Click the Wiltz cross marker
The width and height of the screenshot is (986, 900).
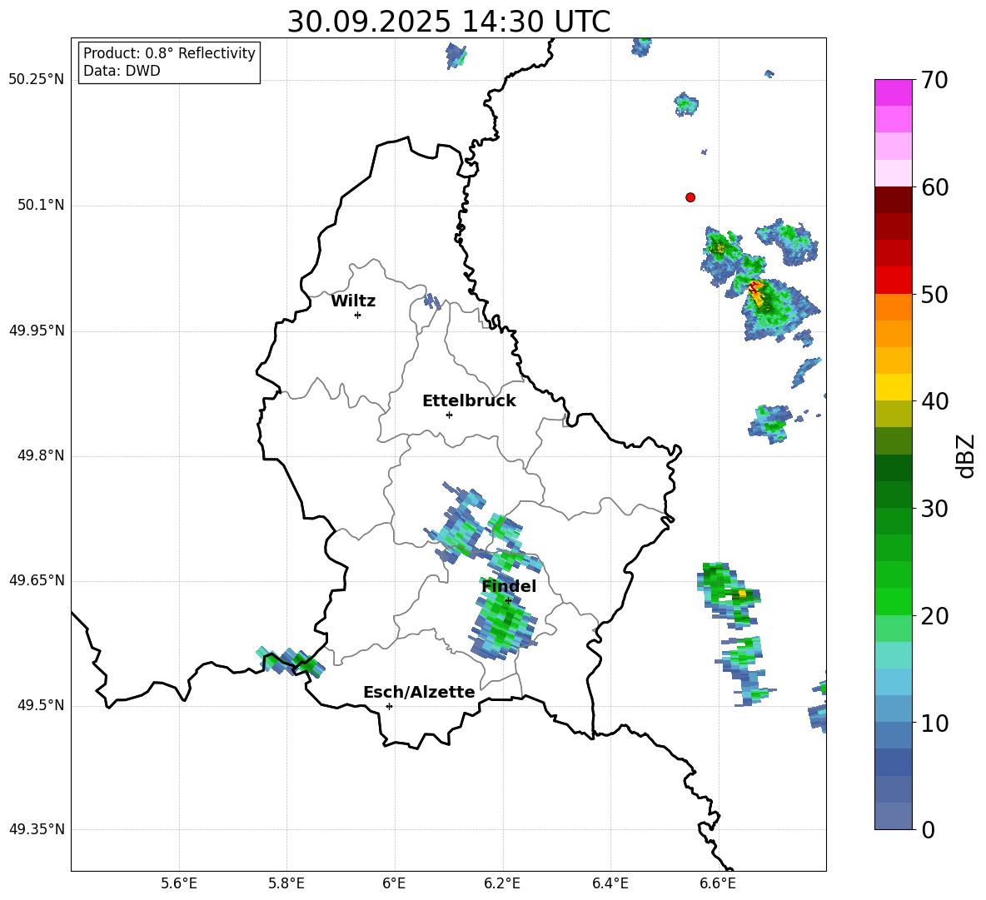point(358,315)
